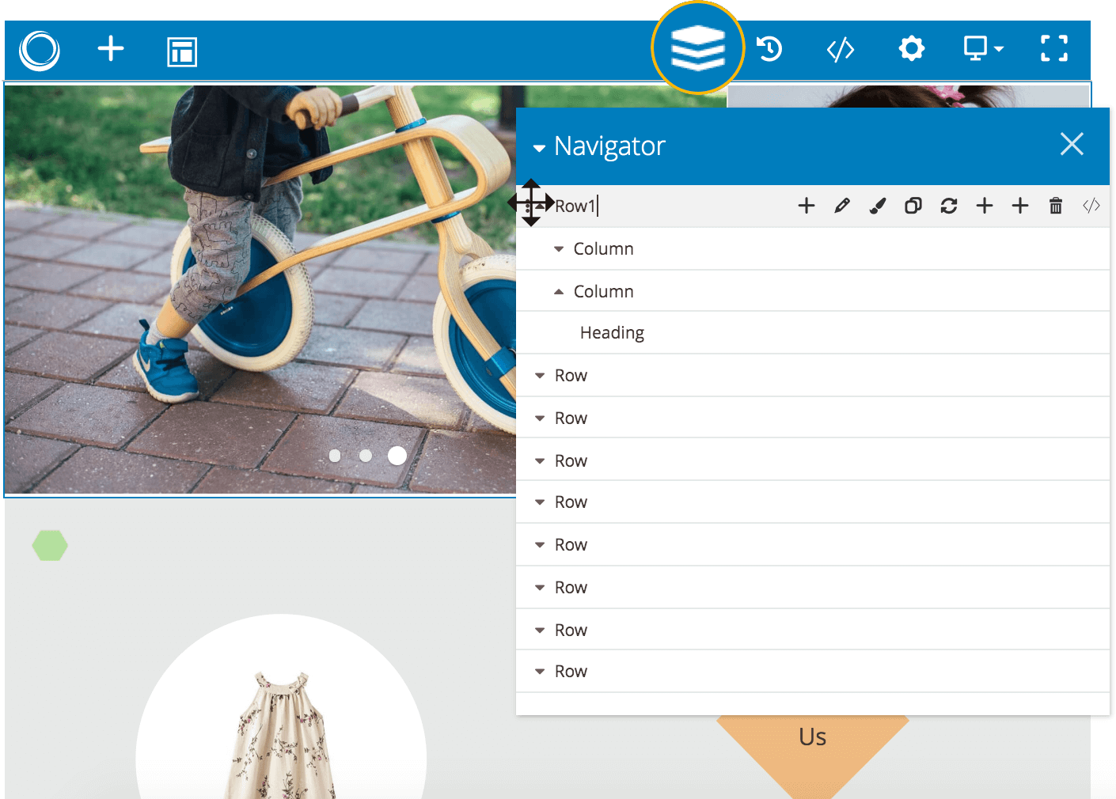Screen dimensions: 1116x799
Task: Open the layout templates icon
Action: tap(182, 51)
